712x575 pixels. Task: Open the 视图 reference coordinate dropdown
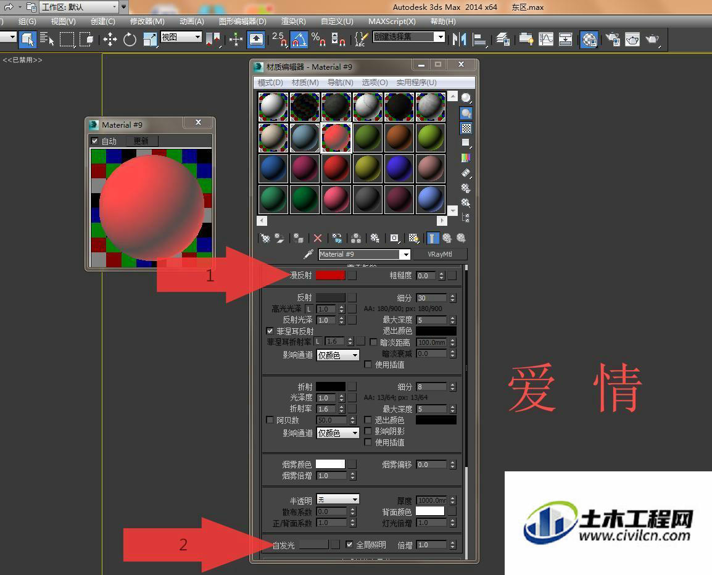(x=181, y=37)
